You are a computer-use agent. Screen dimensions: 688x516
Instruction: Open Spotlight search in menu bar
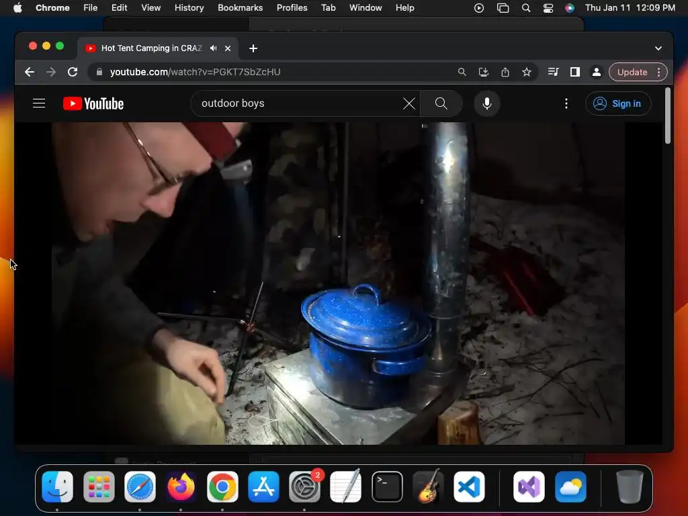pyautogui.click(x=525, y=8)
